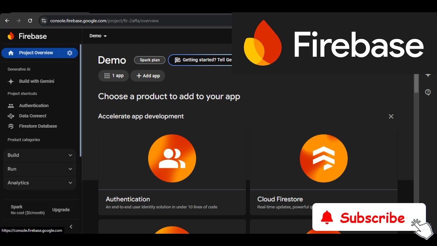Viewport: 437px width, 246px height.
Task: Click the Project shortcuts label
Action: (22, 94)
